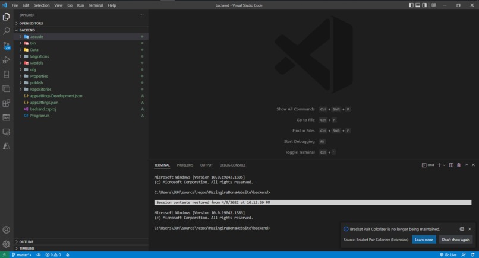Open the Search view in activity bar
This screenshot has height=258, width=479.
[x=6, y=31]
